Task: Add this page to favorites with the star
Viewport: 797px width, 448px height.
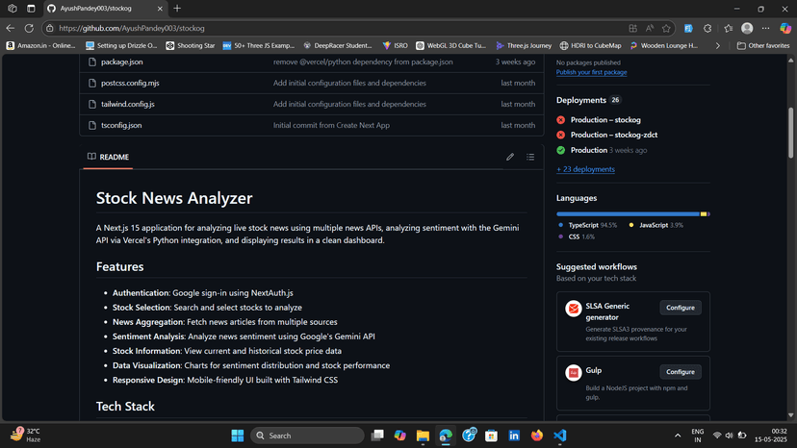Action: click(x=666, y=29)
